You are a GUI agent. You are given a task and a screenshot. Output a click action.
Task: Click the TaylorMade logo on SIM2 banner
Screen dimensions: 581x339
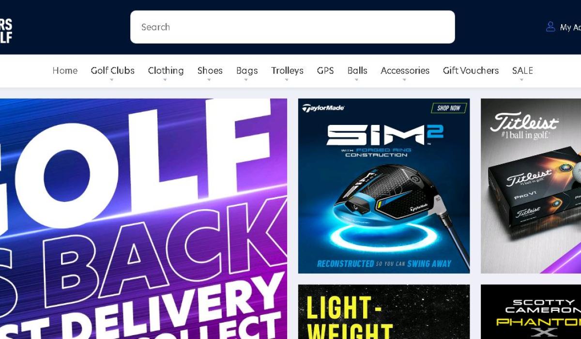(323, 108)
